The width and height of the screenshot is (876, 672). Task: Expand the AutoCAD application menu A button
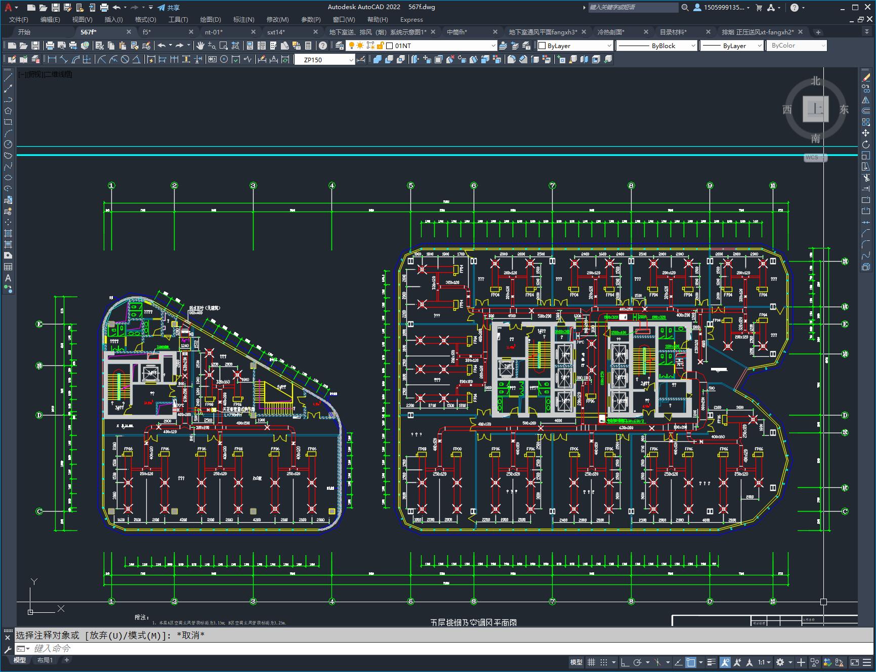point(10,8)
